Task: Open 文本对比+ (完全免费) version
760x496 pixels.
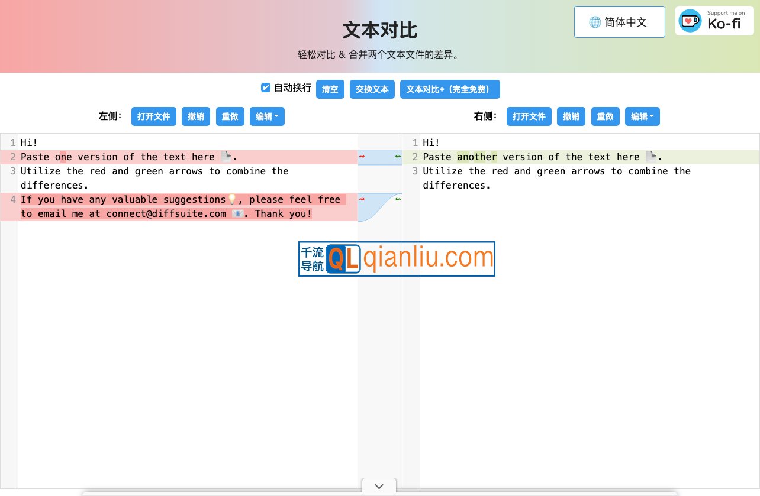Action: pos(450,89)
